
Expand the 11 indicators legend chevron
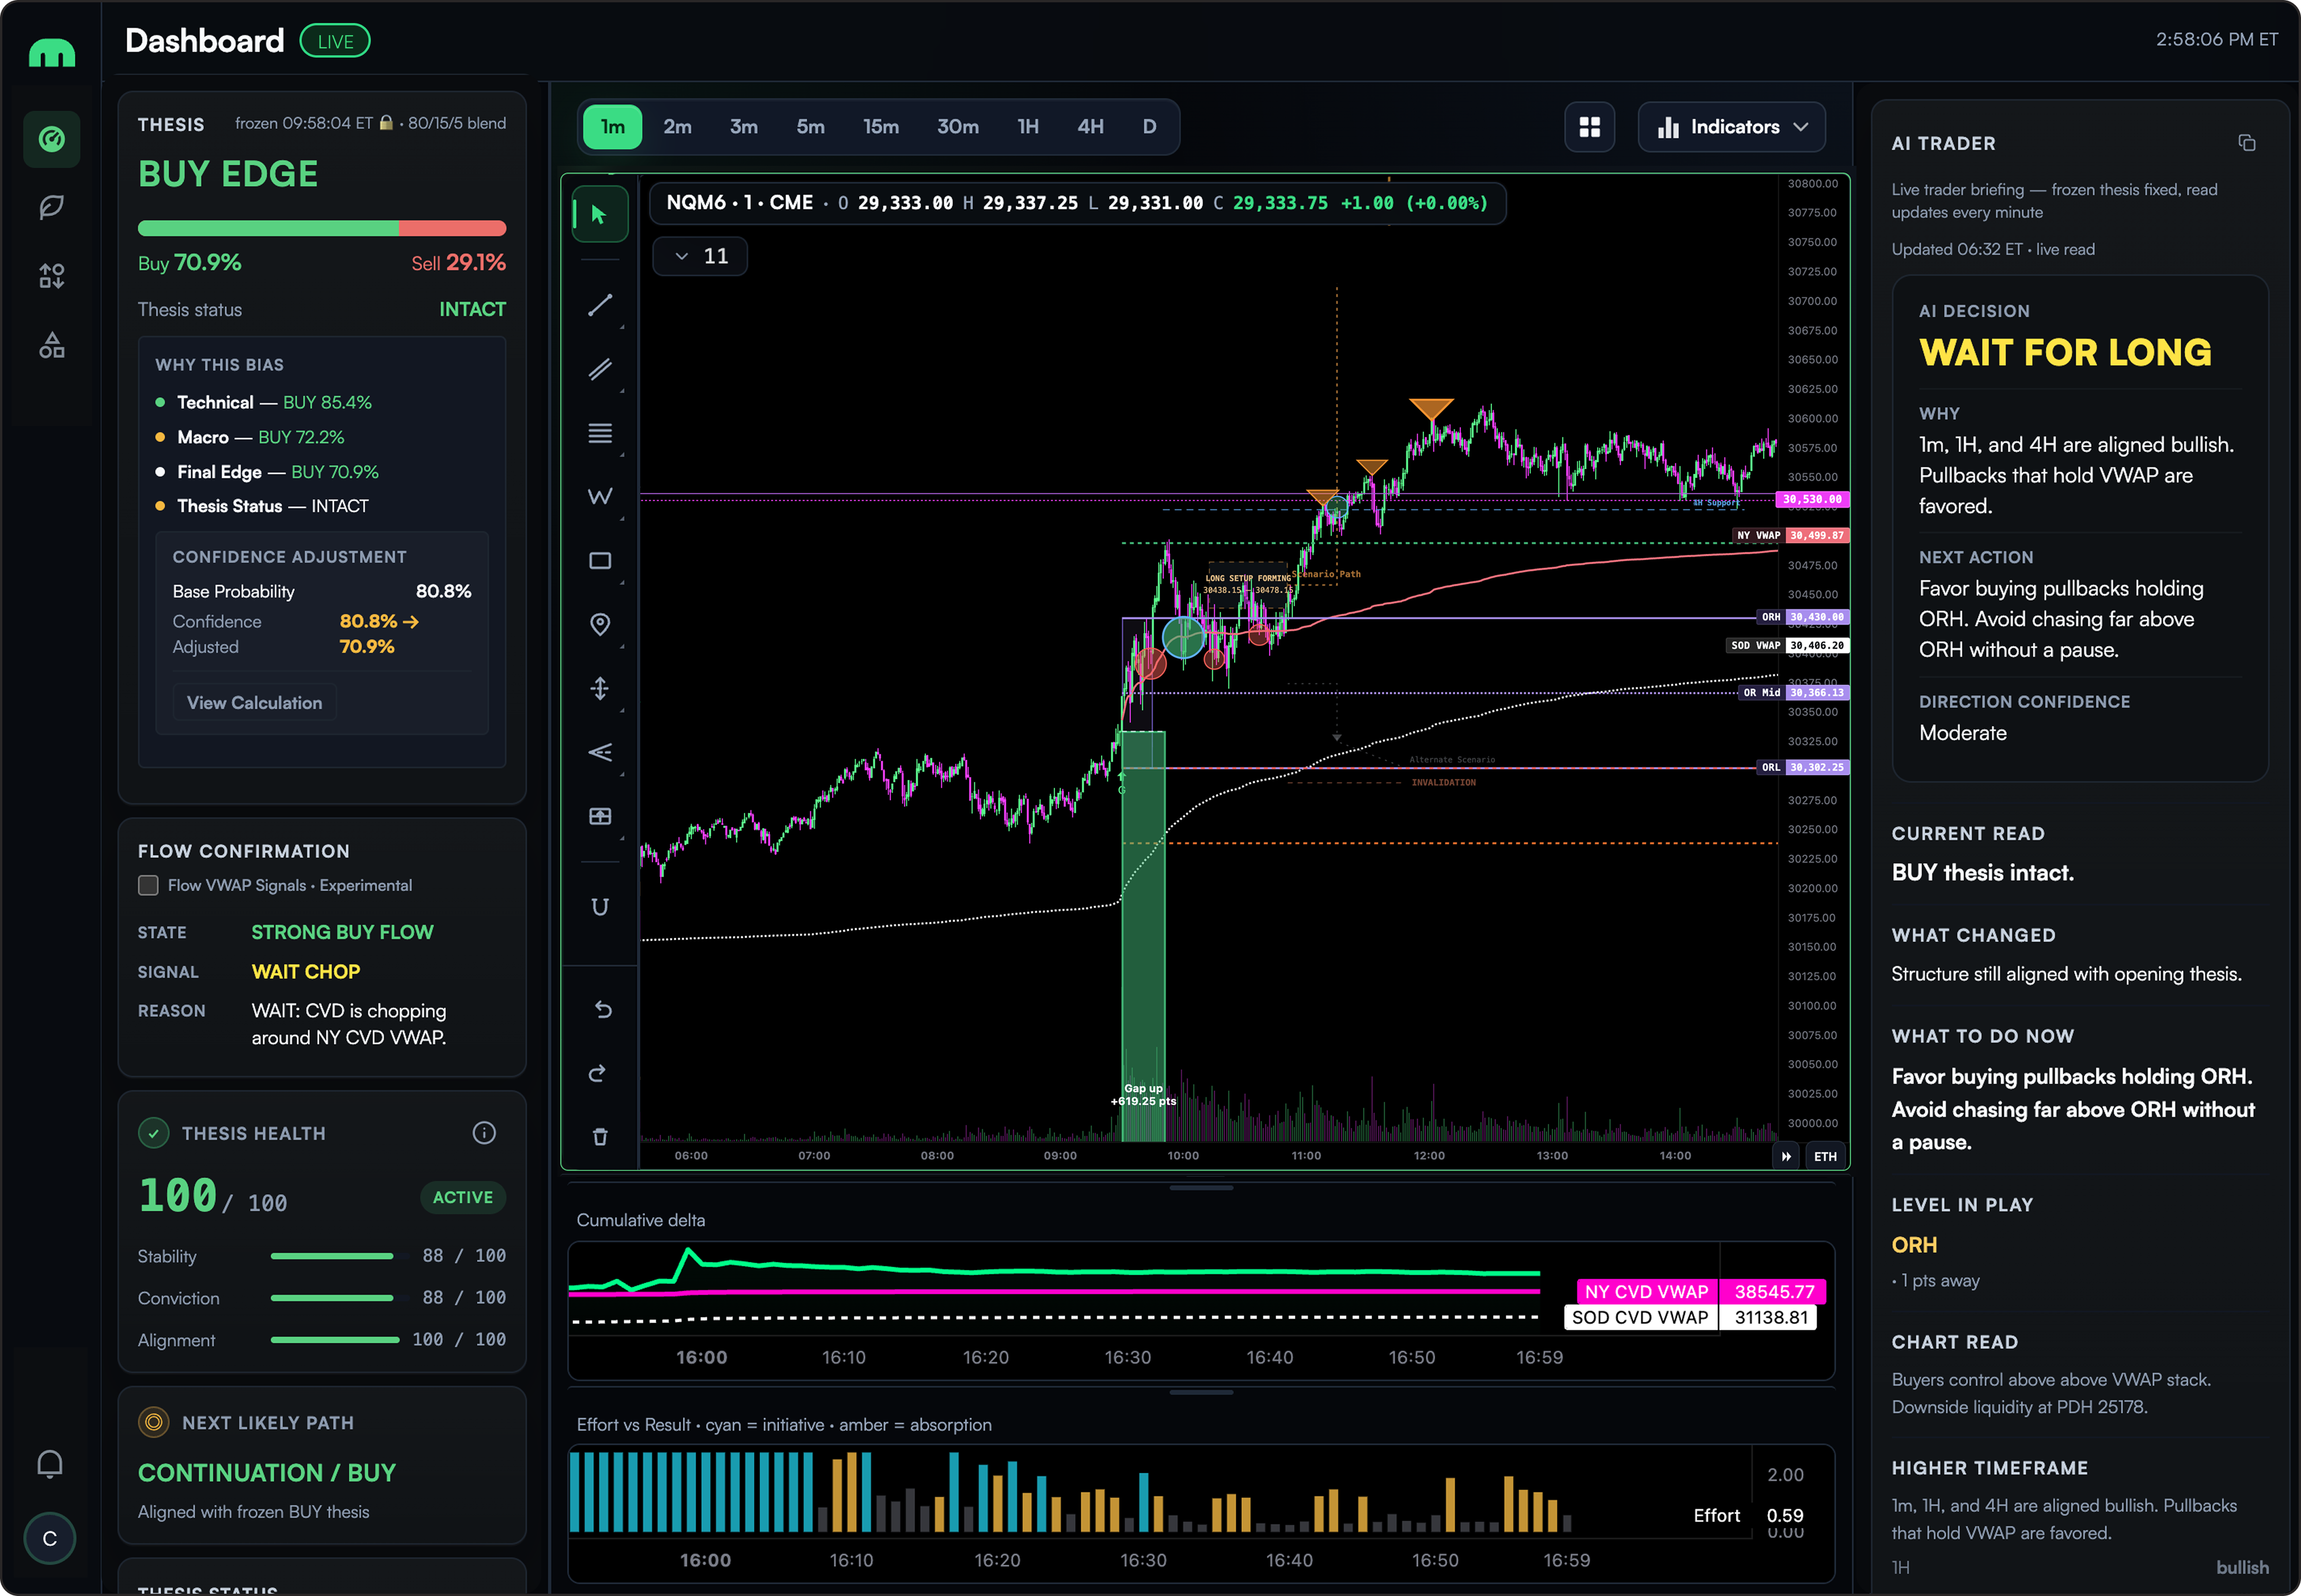click(682, 256)
